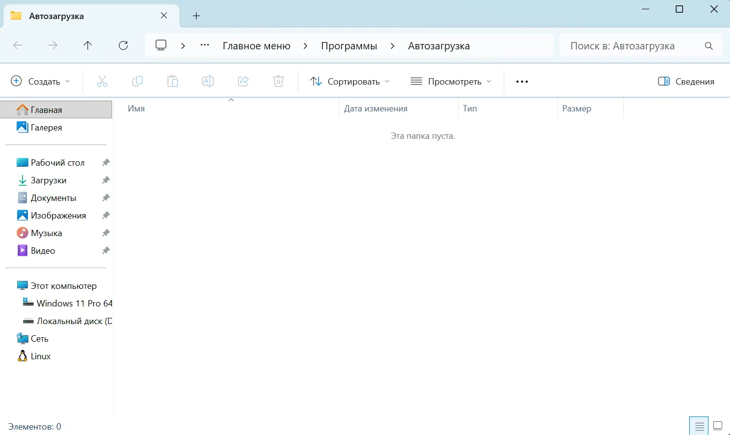Show hidden path via address bar ellipsis
Screen dimensions: 730x435
pos(205,45)
